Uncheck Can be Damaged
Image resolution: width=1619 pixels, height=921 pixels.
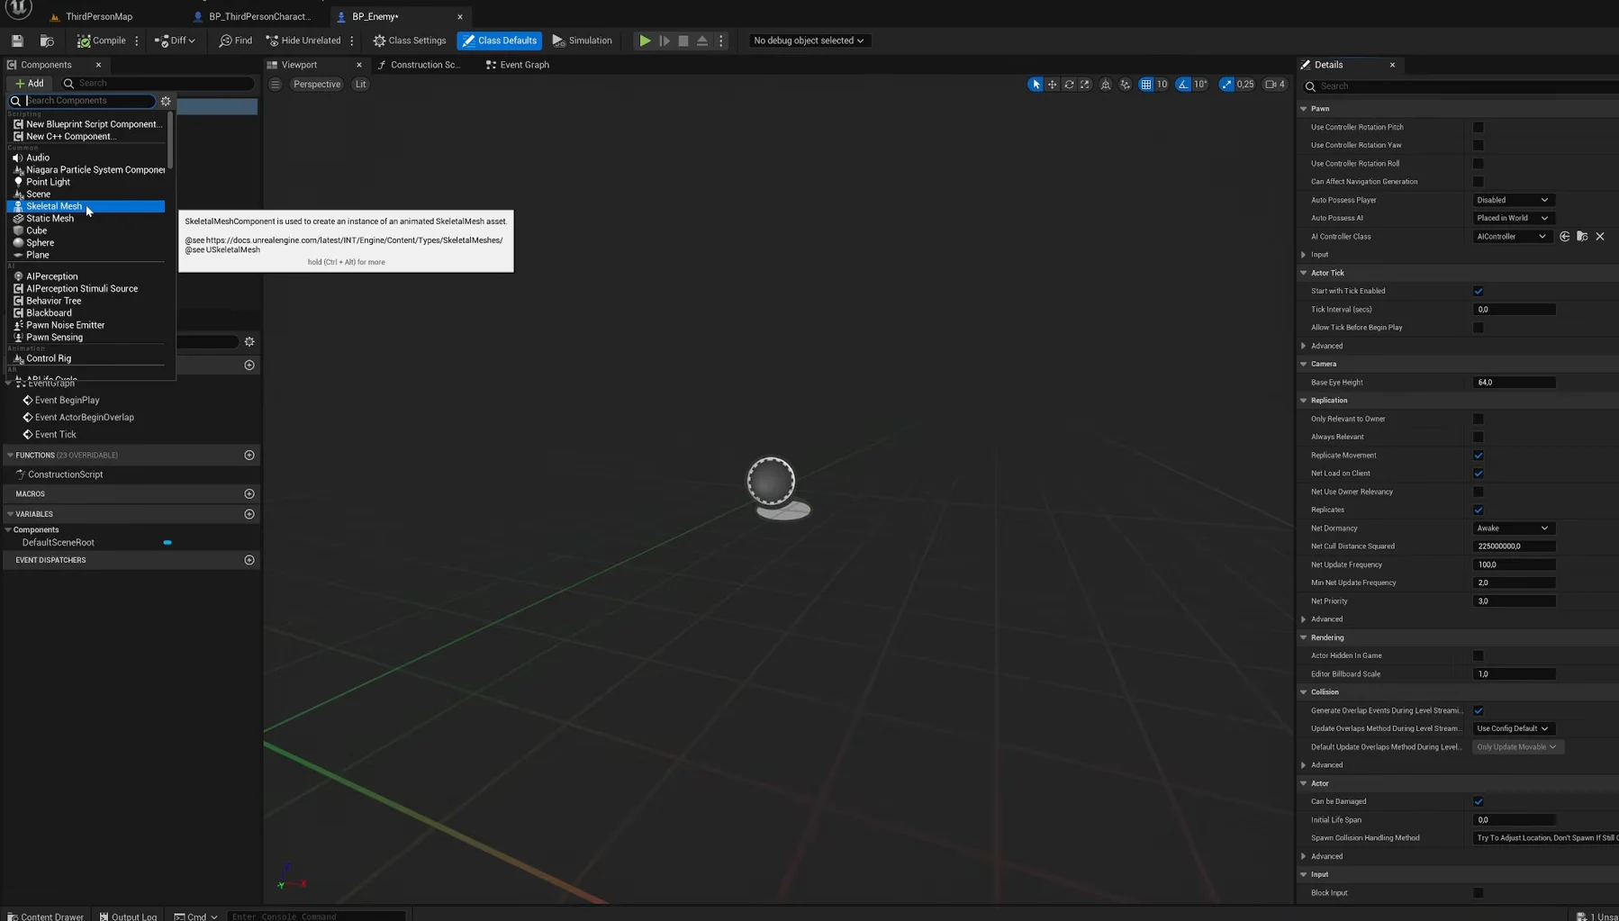click(x=1478, y=801)
